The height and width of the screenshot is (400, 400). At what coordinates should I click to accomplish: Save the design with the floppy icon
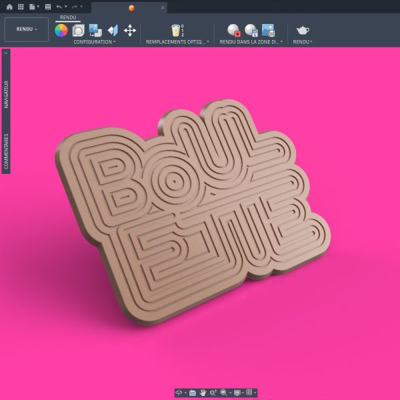click(x=48, y=7)
